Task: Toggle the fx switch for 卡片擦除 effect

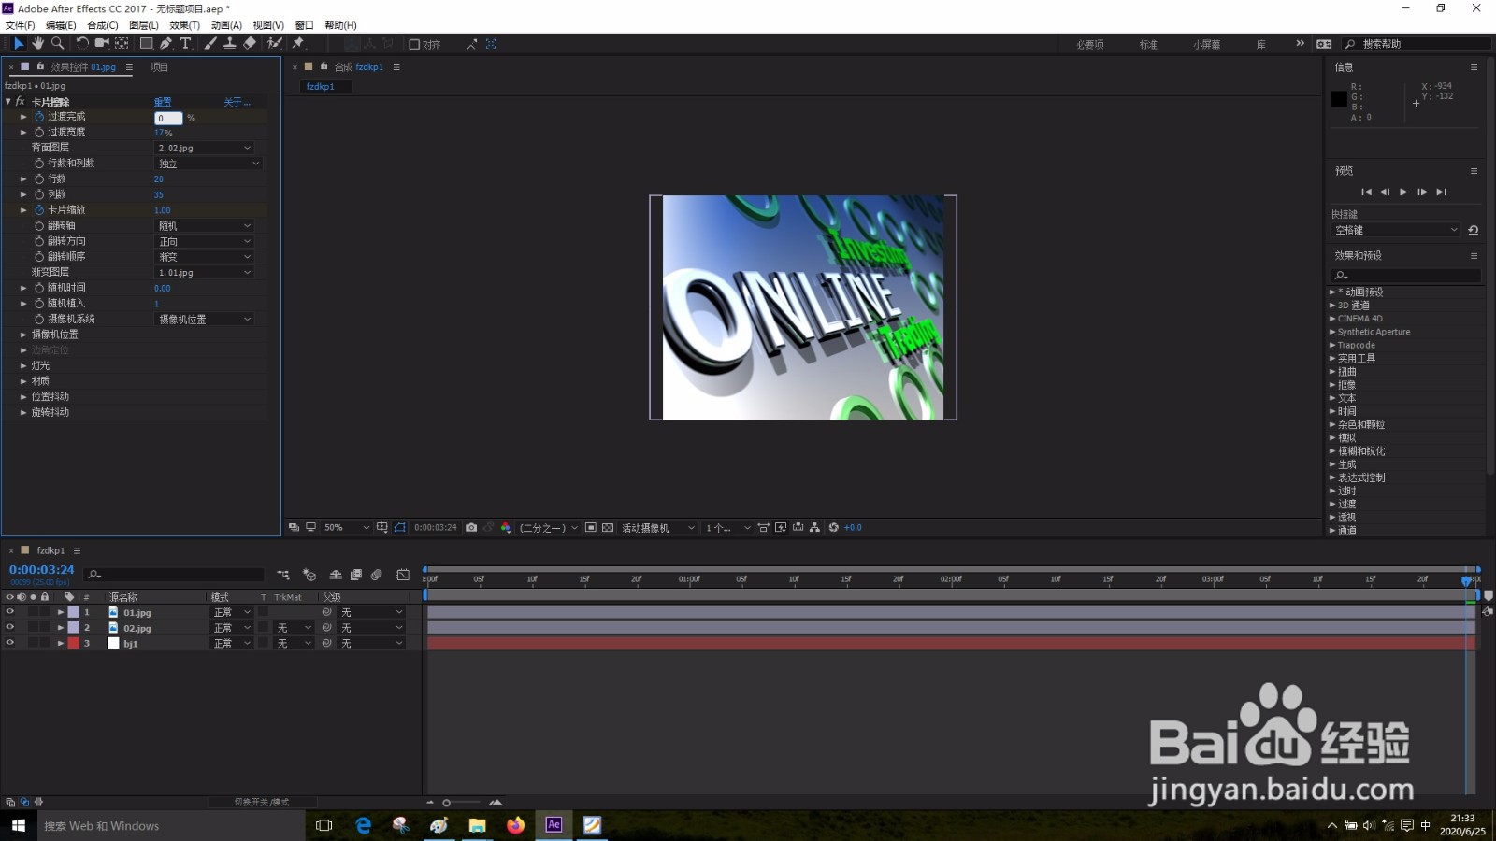Action: coord(20,101)
